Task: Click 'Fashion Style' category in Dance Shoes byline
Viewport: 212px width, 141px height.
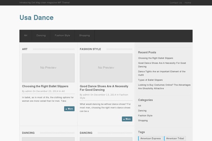Action: (x=104, y=96)
